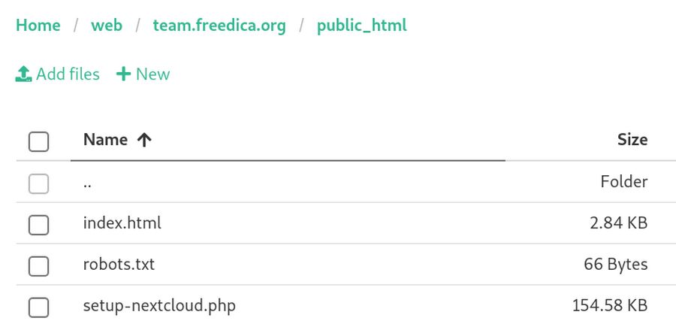Open the robots.txt file
The width and height of the screenshot is (676, 330).
119,265
